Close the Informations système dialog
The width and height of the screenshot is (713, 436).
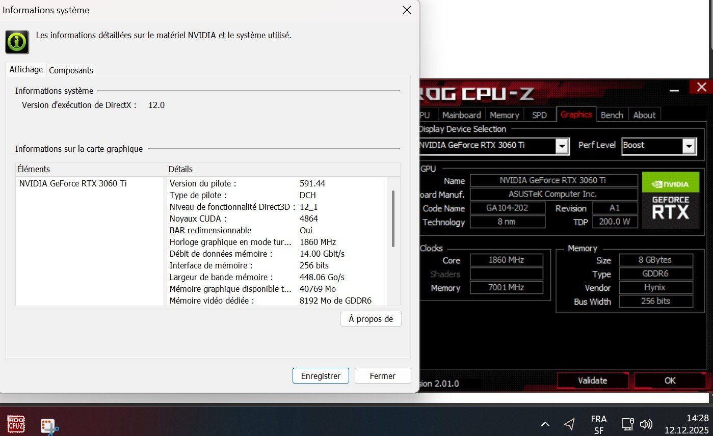pos(407,10)
